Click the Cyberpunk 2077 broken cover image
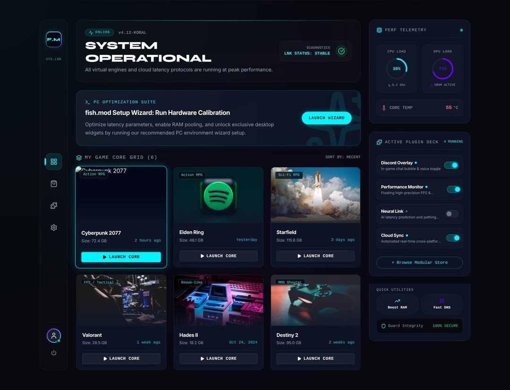 121,195
